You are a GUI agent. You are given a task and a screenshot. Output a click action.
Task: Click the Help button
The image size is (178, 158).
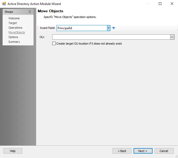pos(13,151)
